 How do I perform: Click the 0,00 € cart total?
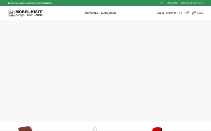click(200, 13)
